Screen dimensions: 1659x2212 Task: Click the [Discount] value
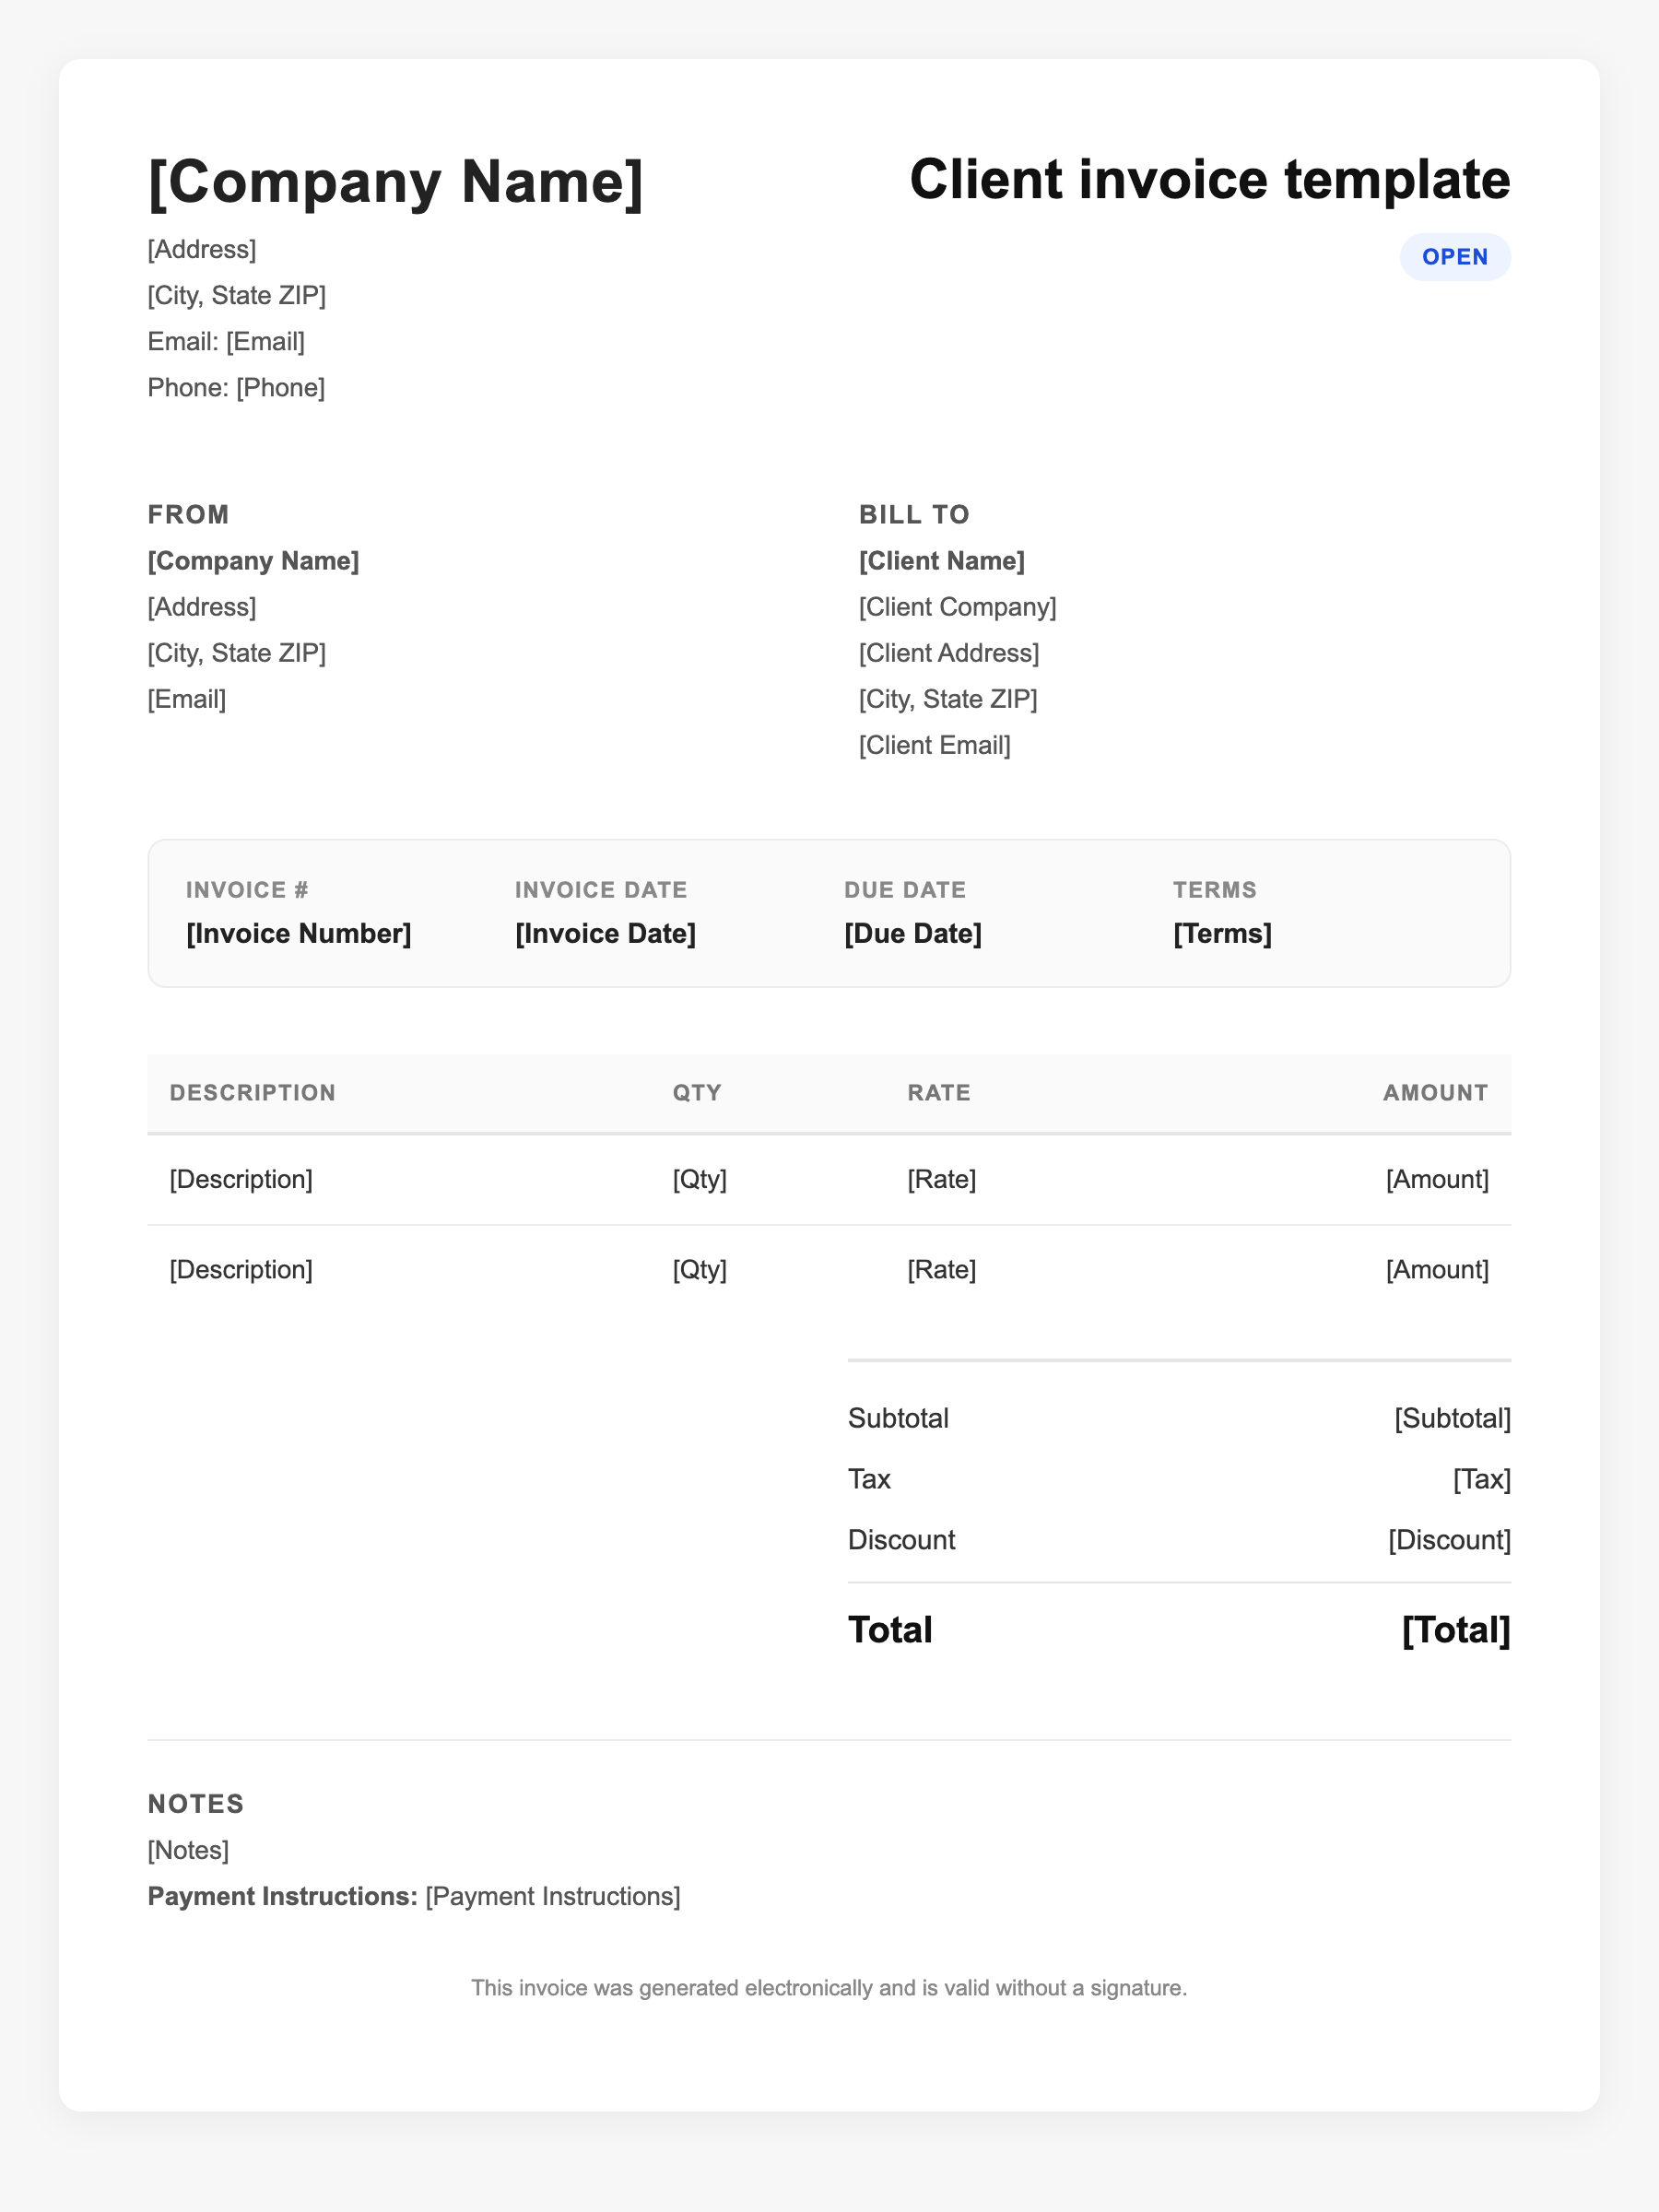[x=1449, y=1539]
